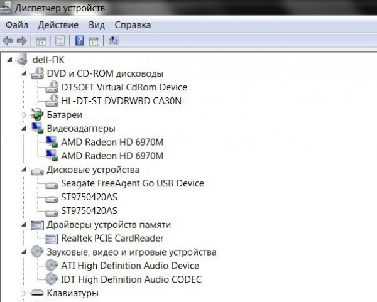377x302 pixels.
Task: Select the Батареи label
Action: 65,115
